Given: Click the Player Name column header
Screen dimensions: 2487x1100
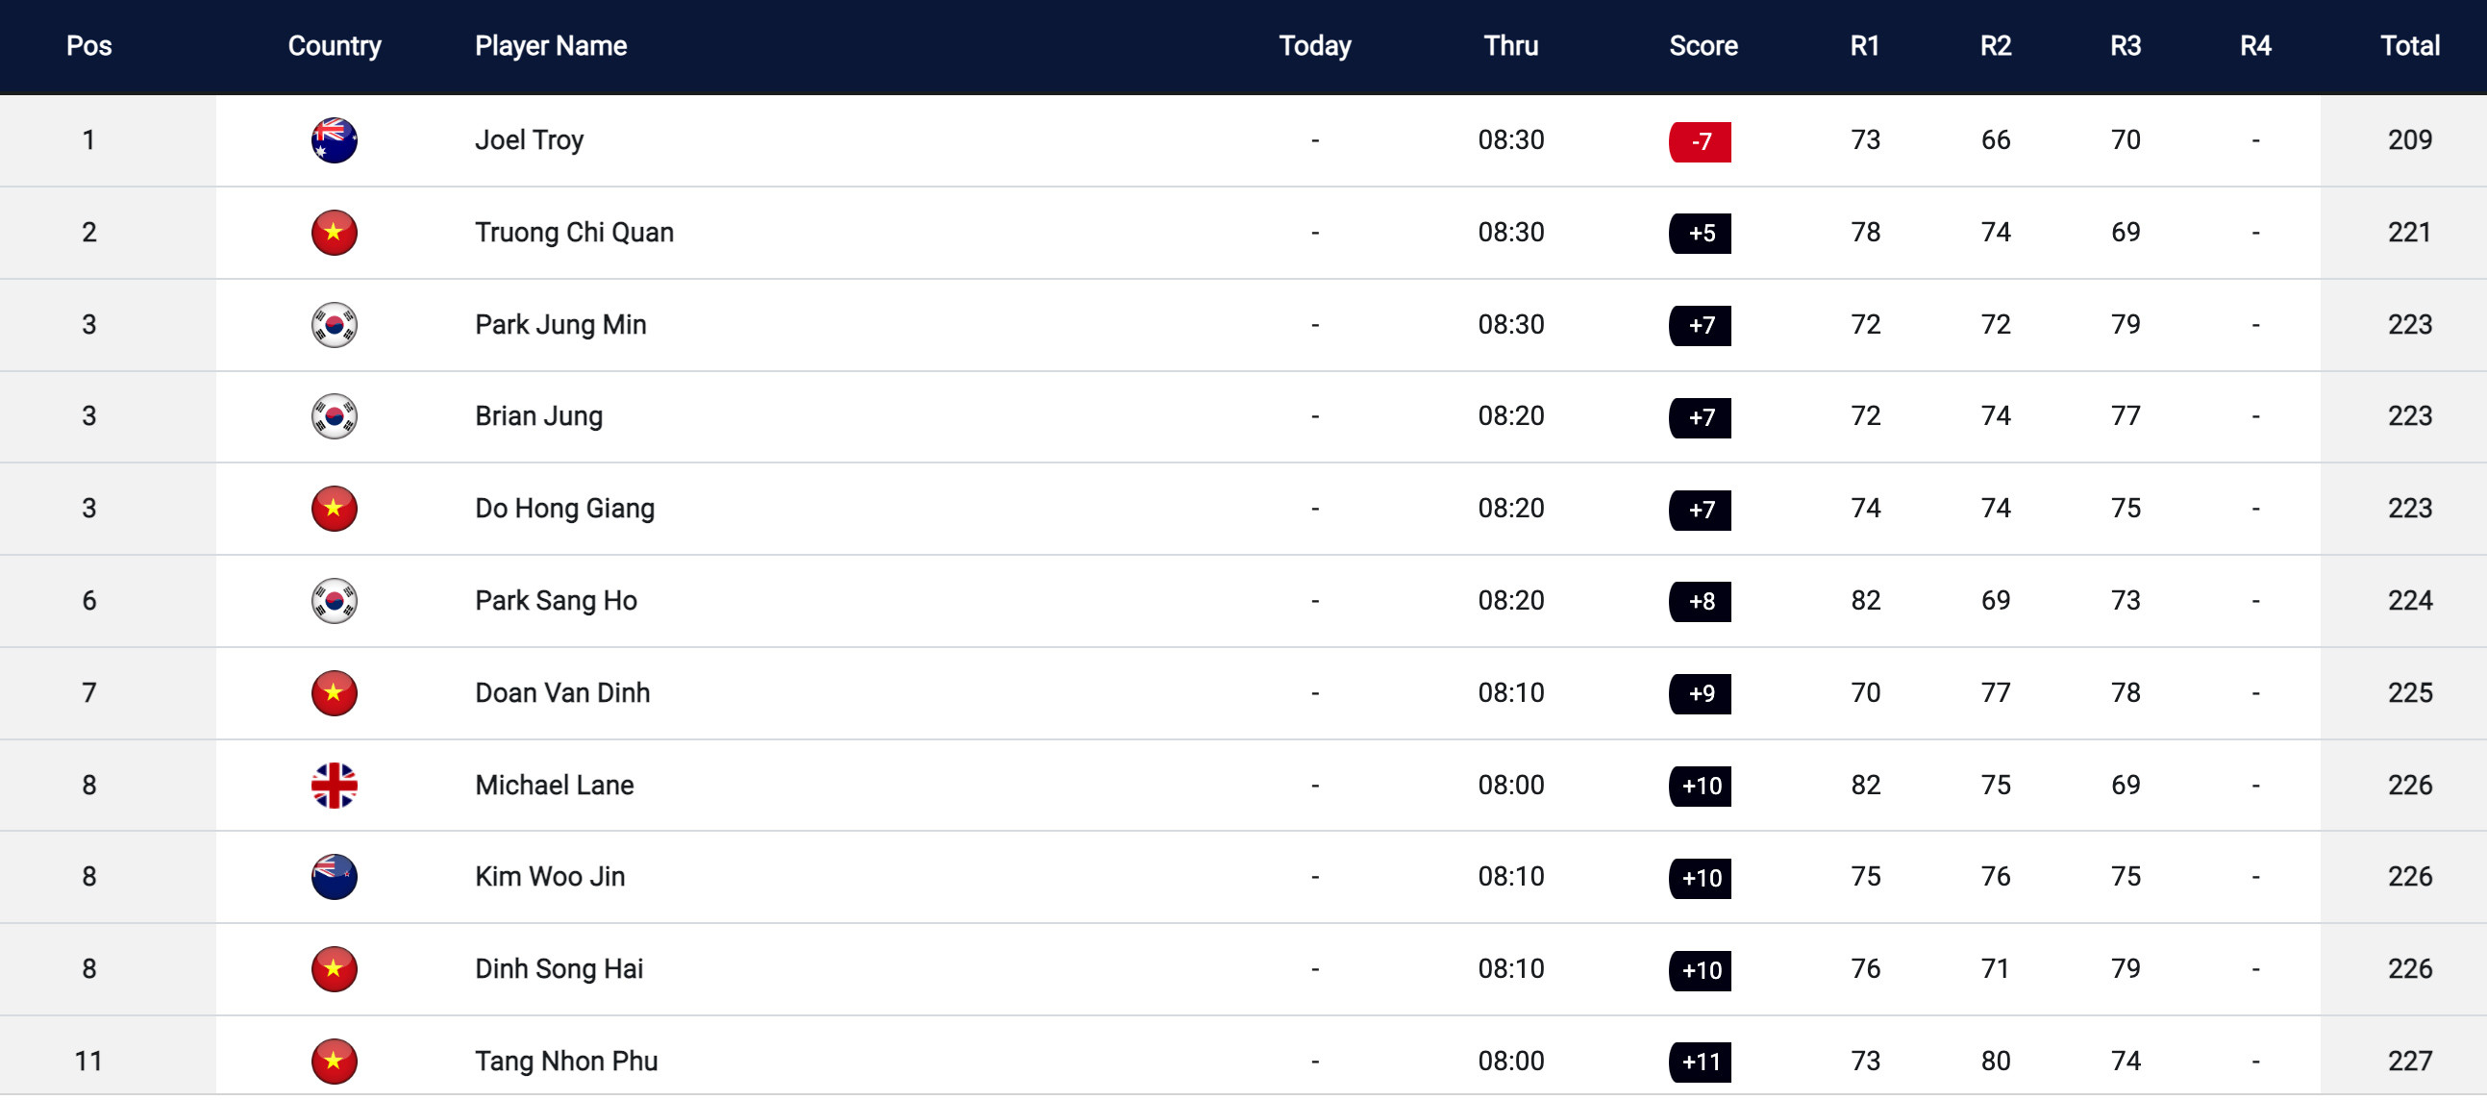Looking at the screenshot, I should (550, 45).
